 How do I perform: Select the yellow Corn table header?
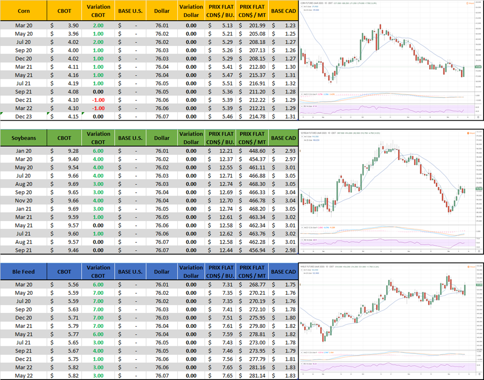click(24, 10)
